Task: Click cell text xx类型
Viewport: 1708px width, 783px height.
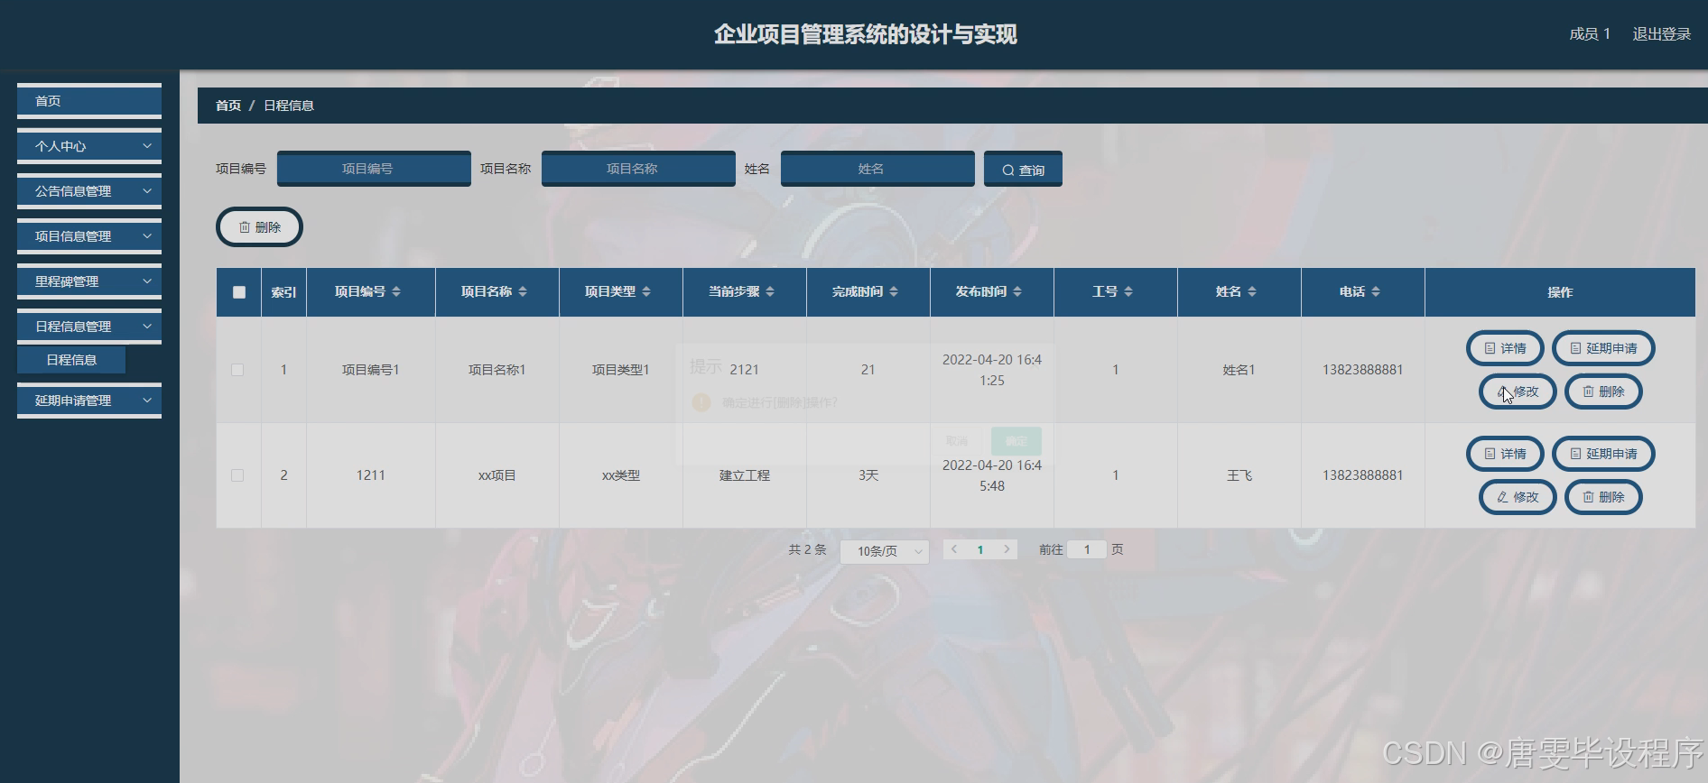Action: pos(621,475)
